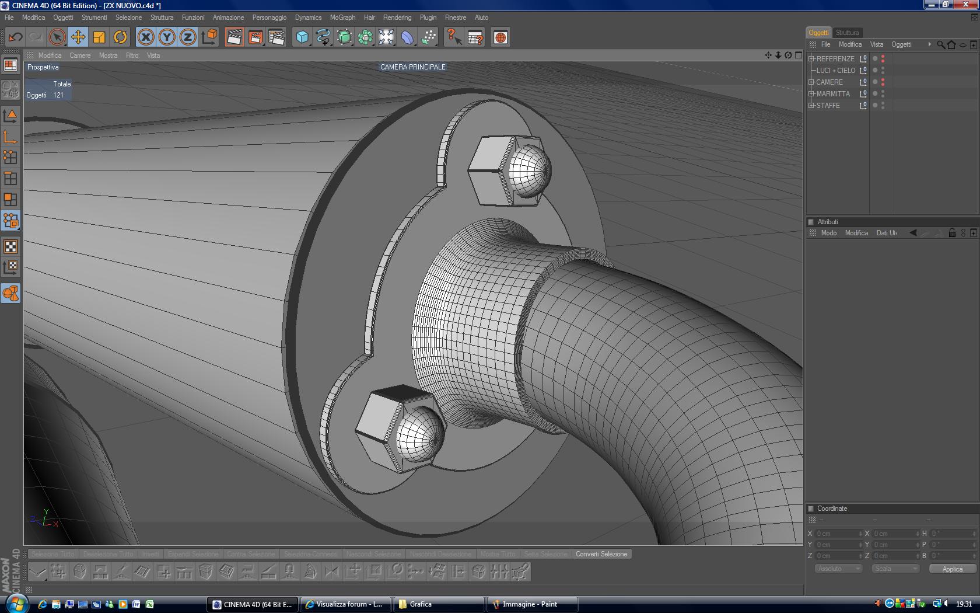Switch to Immagine - Paint in taskbar
The image size is (980, 613).
(531, 604)
